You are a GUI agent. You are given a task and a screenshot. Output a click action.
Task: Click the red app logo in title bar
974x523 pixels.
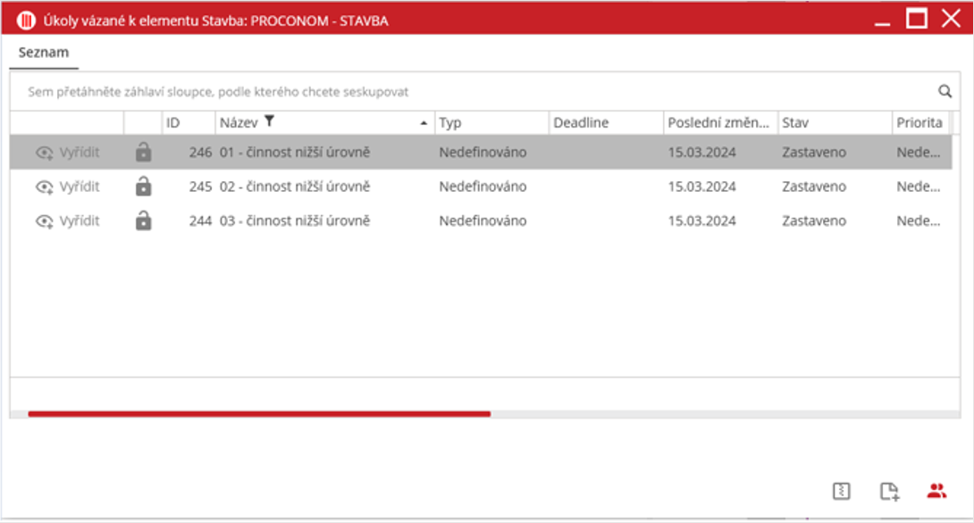click(x=26, y=21)
